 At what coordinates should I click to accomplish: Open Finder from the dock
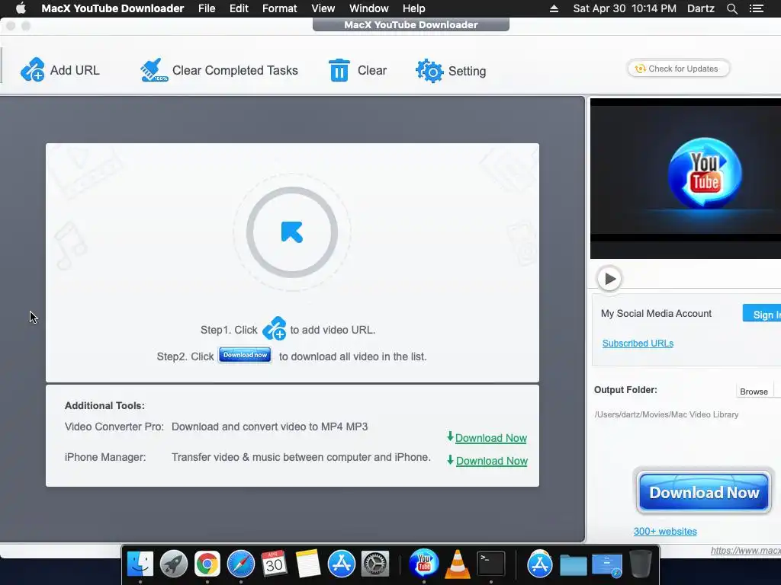click(x=140, y=564)
